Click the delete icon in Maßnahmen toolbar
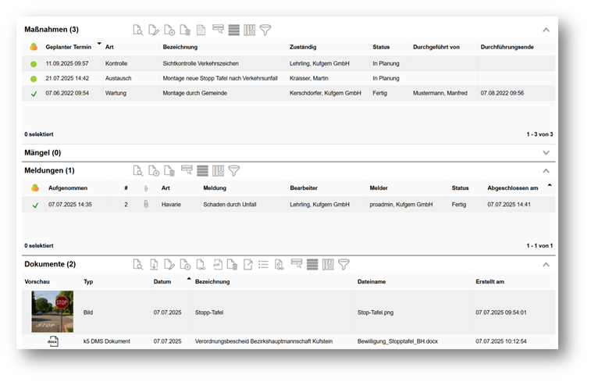The image size is (591, 382). (x=185, y=30)
